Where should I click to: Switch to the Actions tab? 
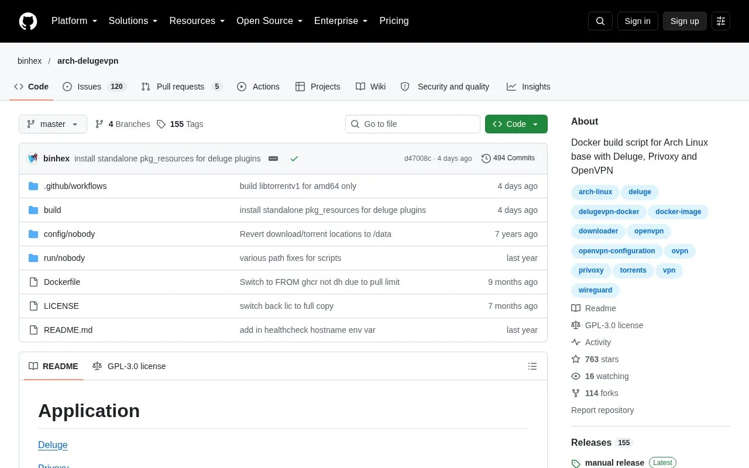(258, 87)
